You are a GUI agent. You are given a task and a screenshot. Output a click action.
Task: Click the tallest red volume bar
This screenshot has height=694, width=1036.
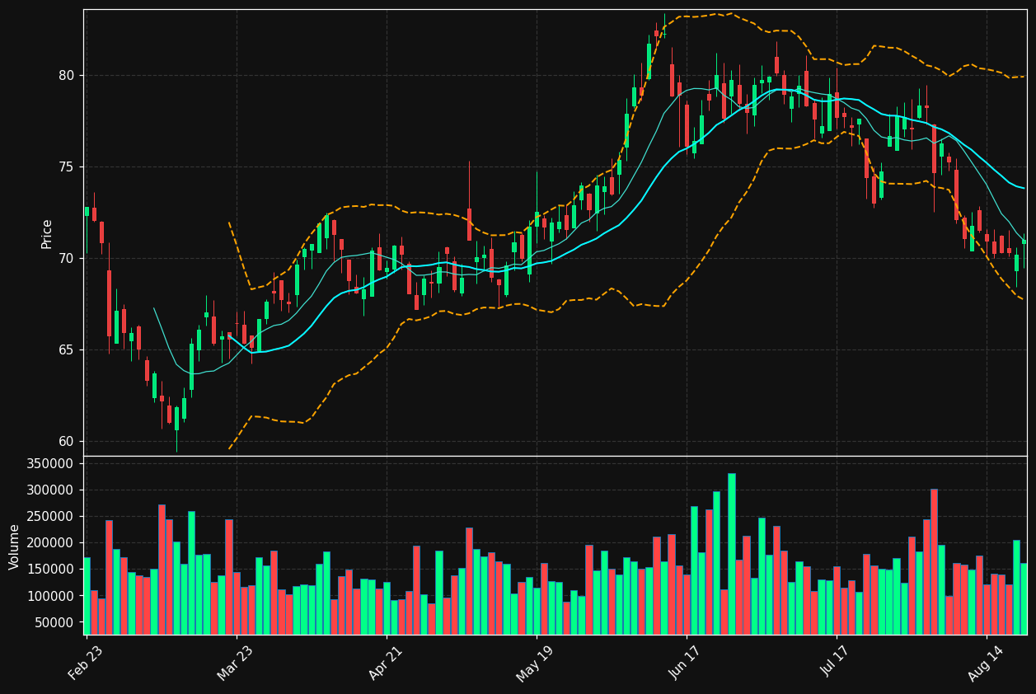click(x=934, y=561)
